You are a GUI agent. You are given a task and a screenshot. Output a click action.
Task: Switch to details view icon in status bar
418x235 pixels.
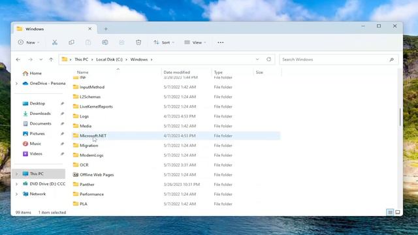[x=390, y=212]
